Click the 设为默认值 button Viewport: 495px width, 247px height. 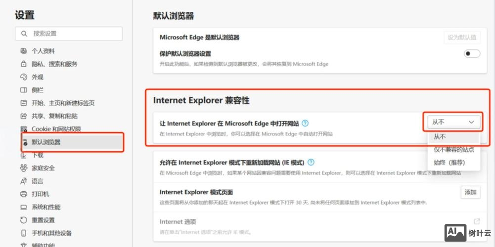pyautogui.click(x=462, y=37)
